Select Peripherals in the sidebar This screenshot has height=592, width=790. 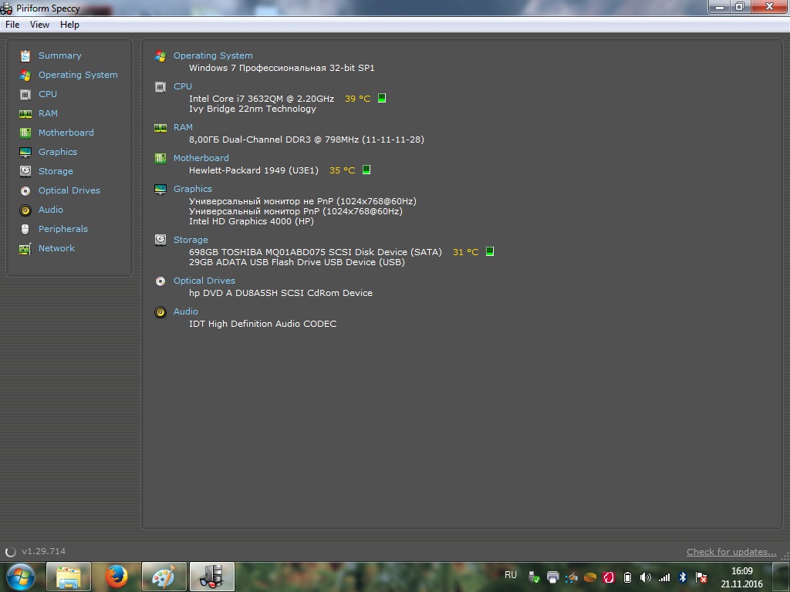63,228
